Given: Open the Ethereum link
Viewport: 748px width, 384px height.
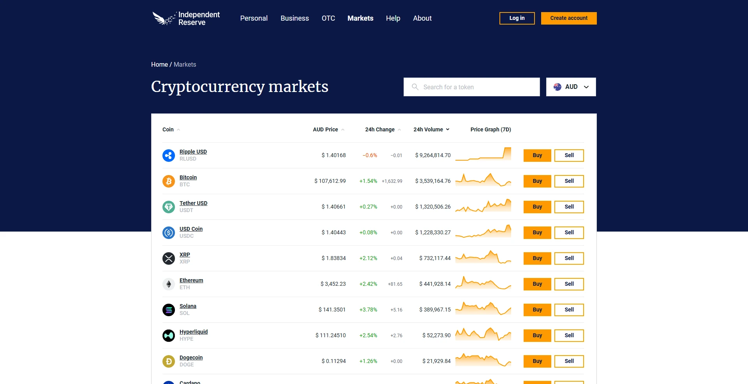Looking at the screenshot, I should [191, 280].
